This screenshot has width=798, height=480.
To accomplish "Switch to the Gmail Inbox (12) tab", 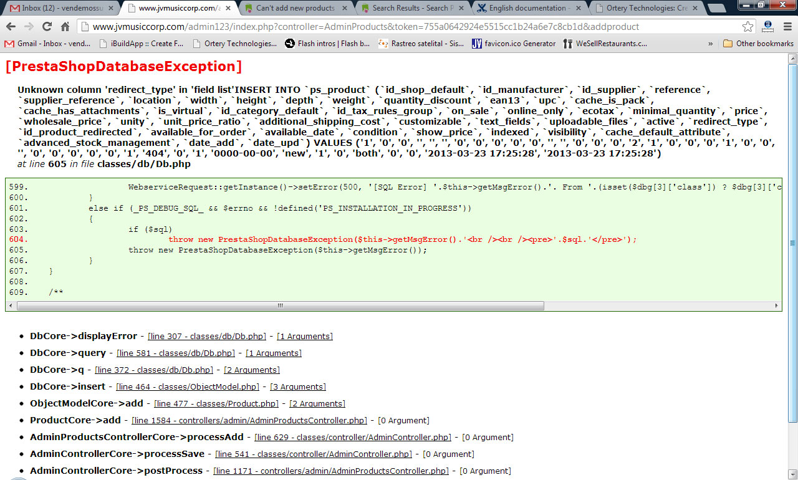I will (60, 8).
